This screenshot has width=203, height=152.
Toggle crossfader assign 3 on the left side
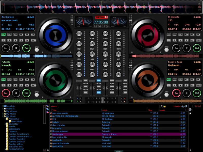[78, 101]
